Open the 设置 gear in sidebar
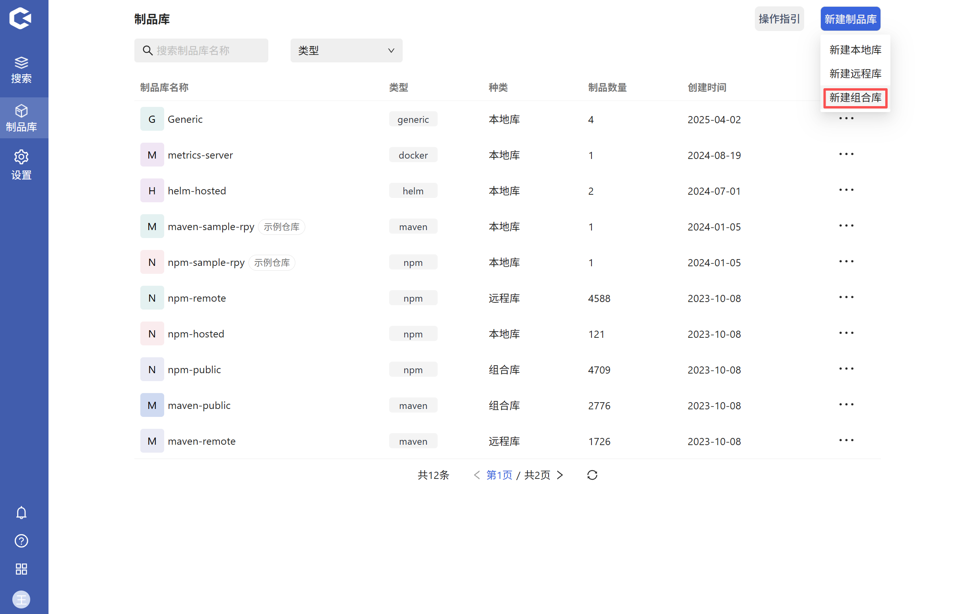Viewport: 956px width, 614px height. click(21, 165)
